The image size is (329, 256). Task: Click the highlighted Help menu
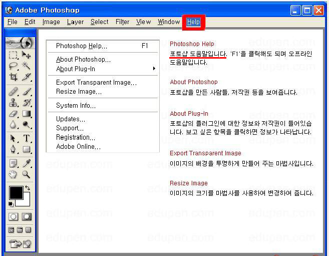(193, 22)
